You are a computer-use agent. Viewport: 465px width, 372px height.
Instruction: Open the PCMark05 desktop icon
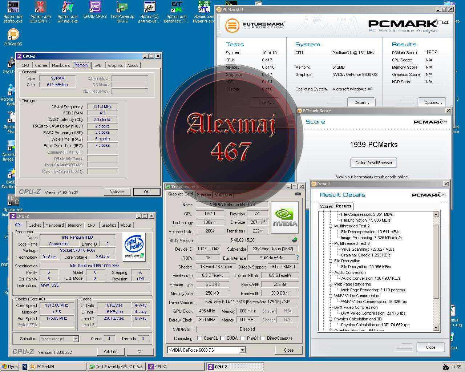pyautogui.click(x=13, y=37)
